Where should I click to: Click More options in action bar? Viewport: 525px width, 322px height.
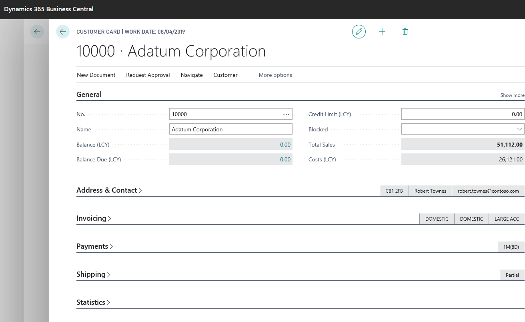click(275, 75)
